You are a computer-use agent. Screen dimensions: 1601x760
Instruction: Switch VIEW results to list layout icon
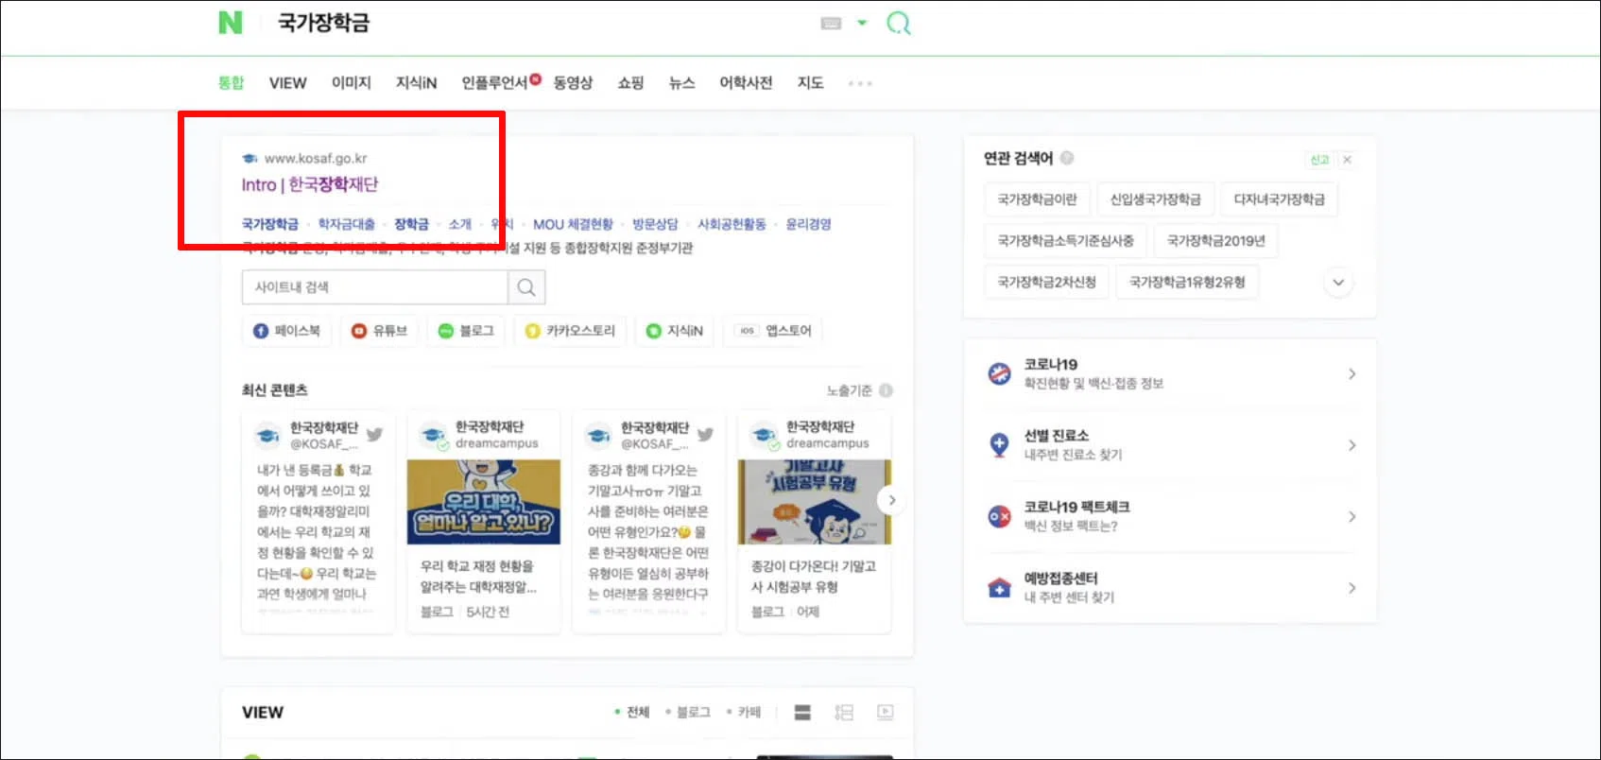(844, 713)
